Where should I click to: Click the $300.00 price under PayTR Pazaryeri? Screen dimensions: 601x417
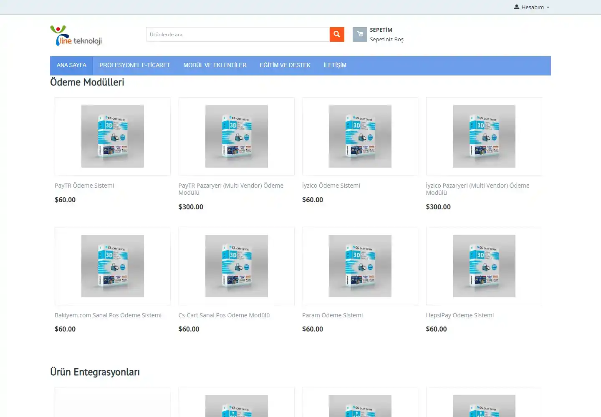191,207
